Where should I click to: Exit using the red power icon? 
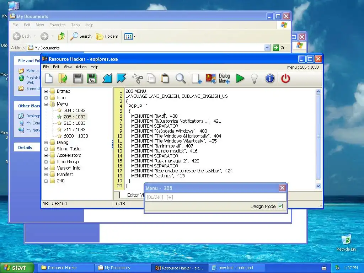click(x=285, y=79)
